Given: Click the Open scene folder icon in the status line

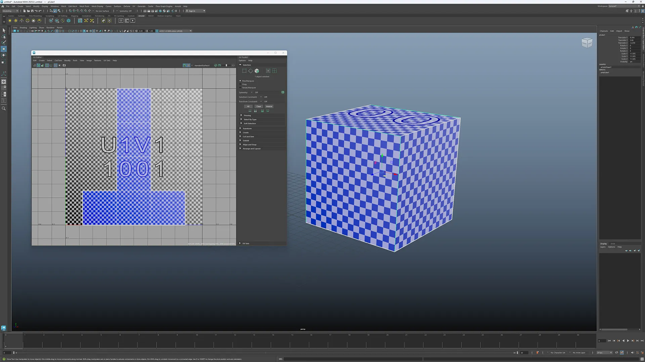Looking at the screenshot, I should (x=28, y=11).
